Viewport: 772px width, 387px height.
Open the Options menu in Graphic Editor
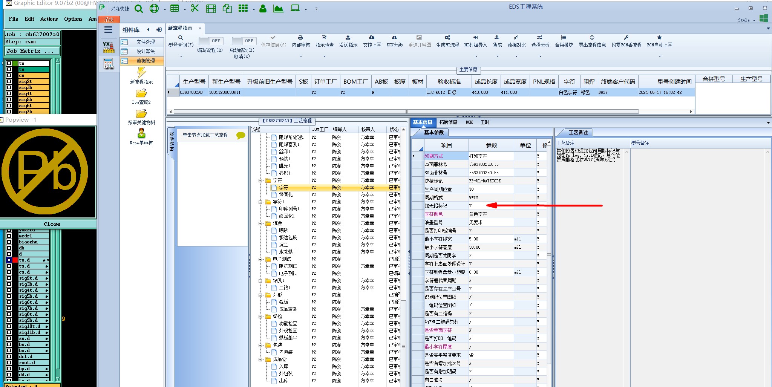(73, 19)
